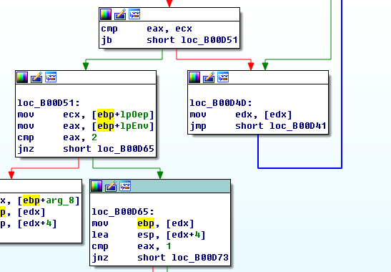Click group nodes icon on loc_B00D65 node
Viewport: 391px width, 272px height.
125,186
